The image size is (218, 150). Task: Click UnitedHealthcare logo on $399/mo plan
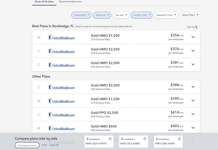tap(62, 101)
